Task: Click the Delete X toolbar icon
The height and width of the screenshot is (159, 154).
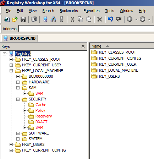Action: [100, 19]
